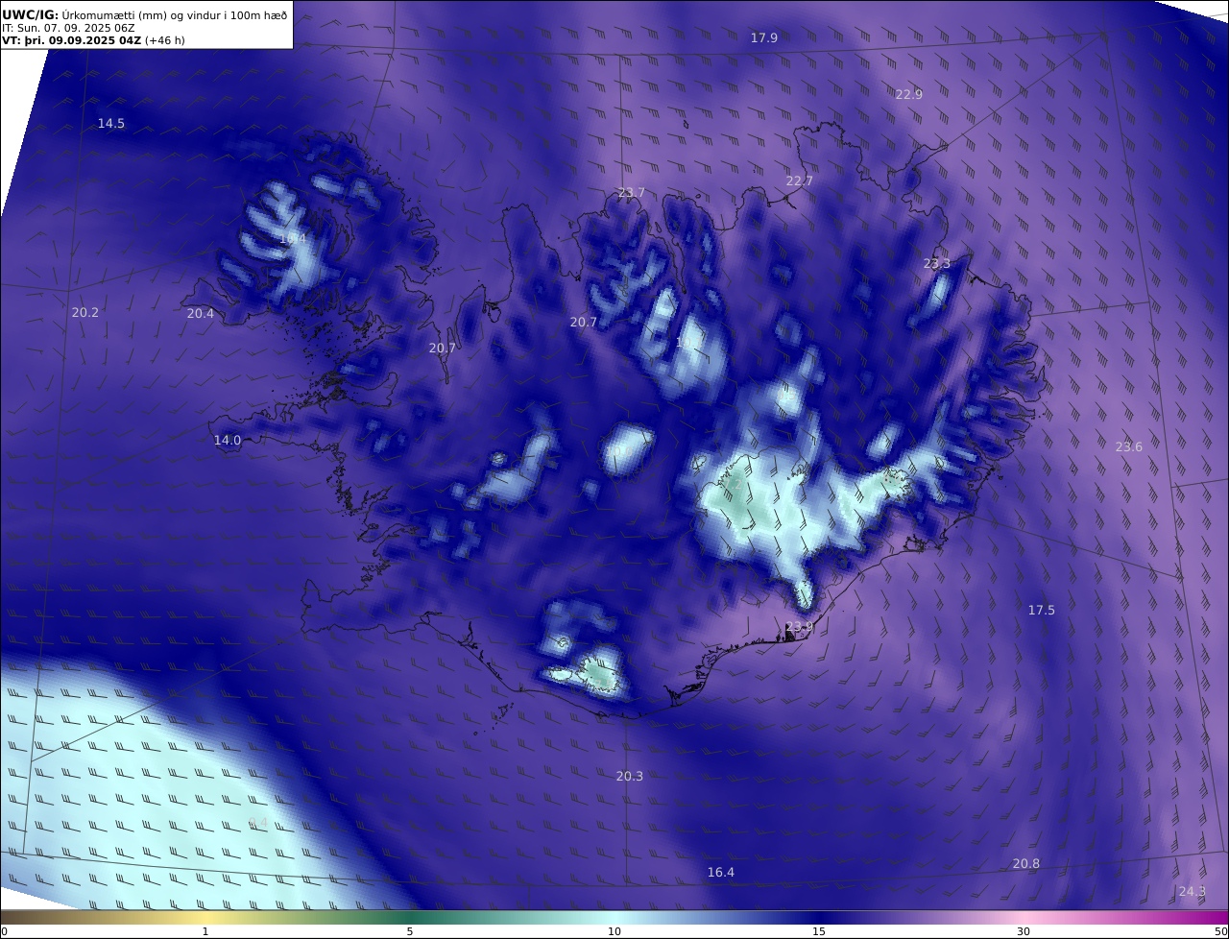Click the 14.5 value label on the map

111,123
